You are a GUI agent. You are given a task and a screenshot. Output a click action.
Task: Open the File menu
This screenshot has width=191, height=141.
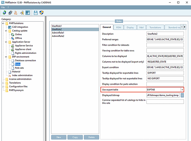3,7
